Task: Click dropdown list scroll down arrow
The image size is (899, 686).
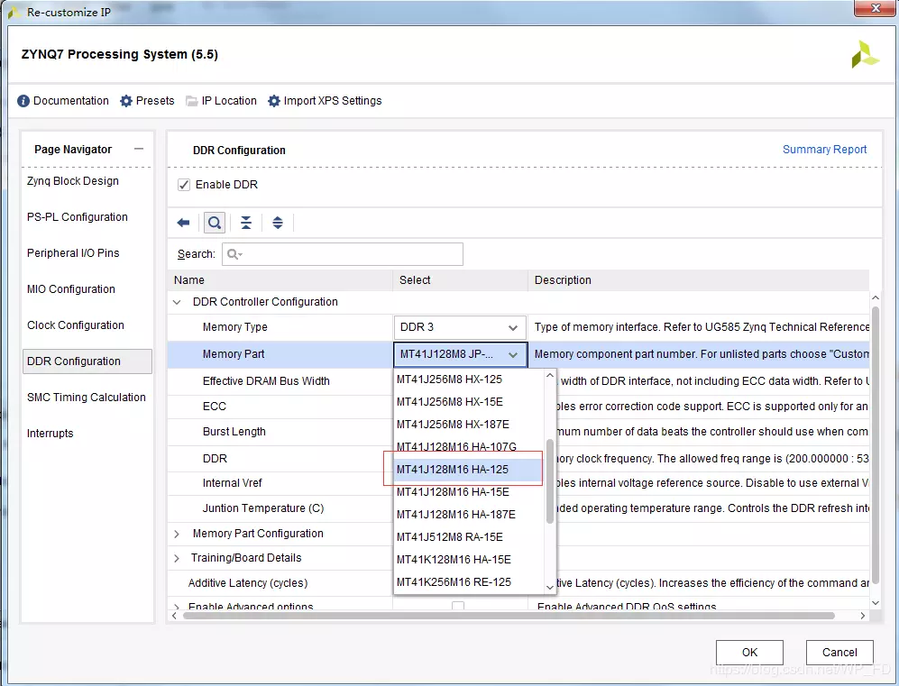Action: tap(550, 587)
